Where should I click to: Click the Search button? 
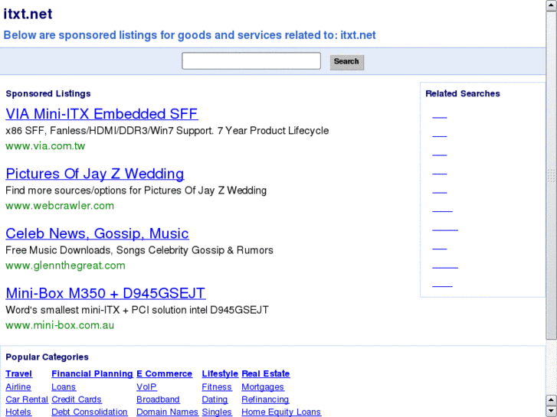coord(347,62)
